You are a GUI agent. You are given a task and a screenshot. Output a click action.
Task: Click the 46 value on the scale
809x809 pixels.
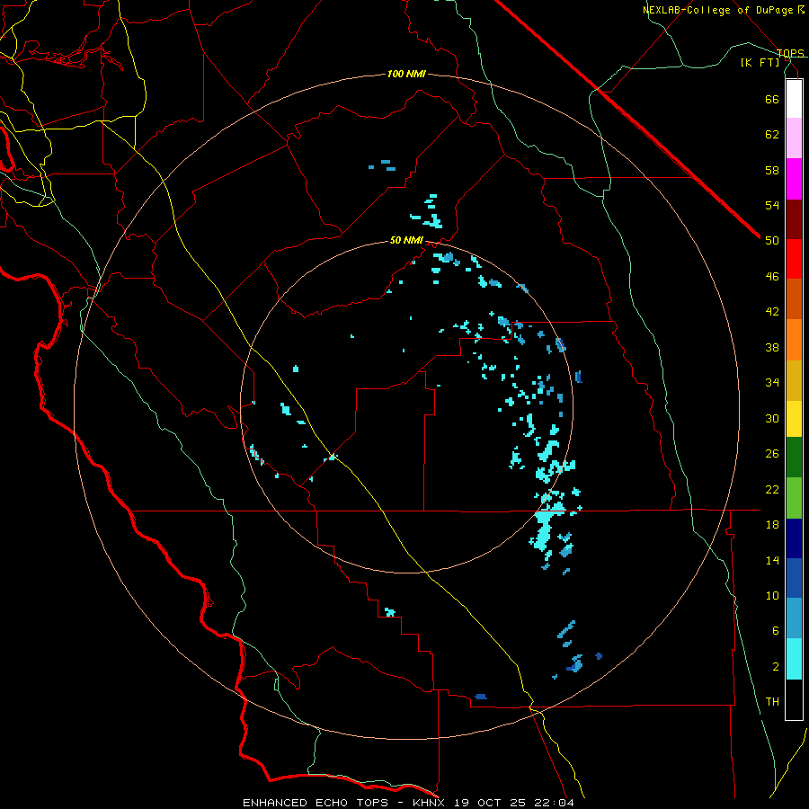coord(772,277)
